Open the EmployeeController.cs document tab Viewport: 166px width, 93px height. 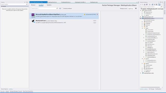pos(80,2)
